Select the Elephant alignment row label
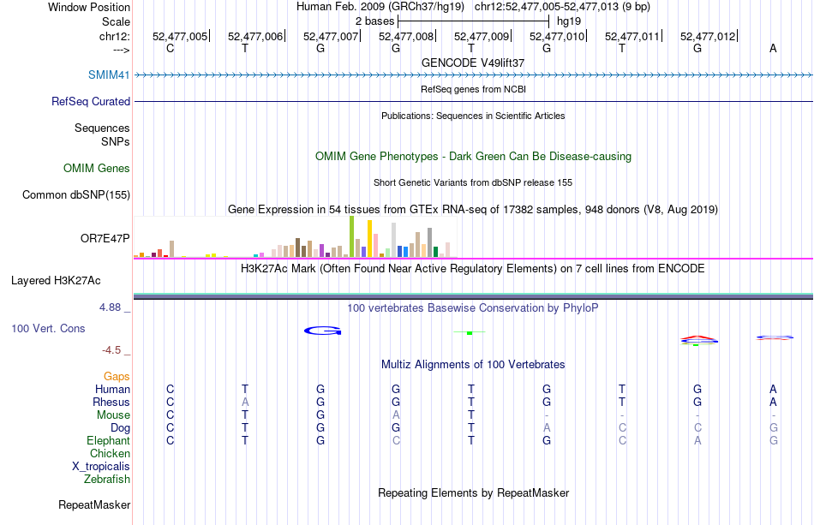This screenshot has height=525, width=814. tap(108, 440)
